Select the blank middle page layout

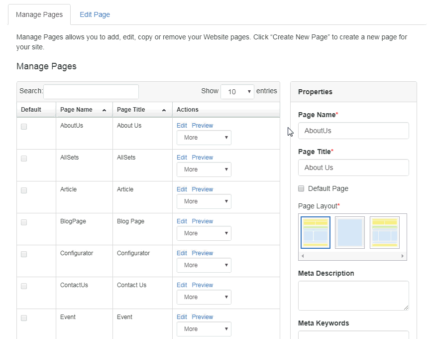[x=350, y=232]
